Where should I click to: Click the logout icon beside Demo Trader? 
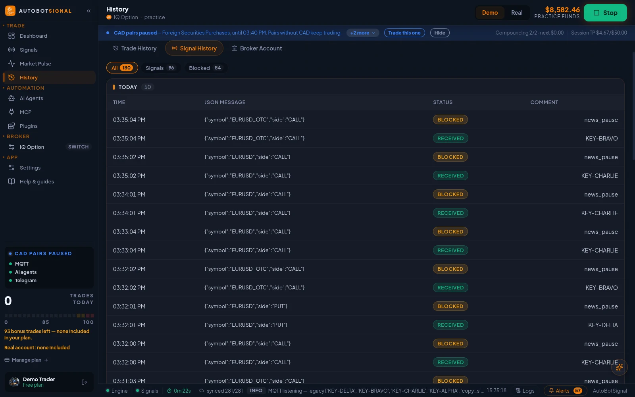tap(84, 382)
